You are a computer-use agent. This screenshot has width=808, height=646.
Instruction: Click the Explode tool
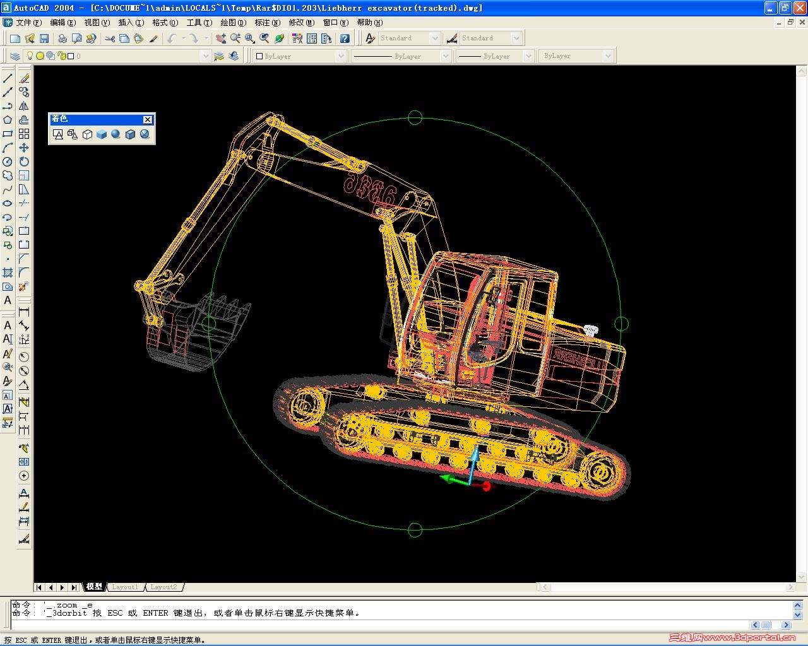(24, 286)
